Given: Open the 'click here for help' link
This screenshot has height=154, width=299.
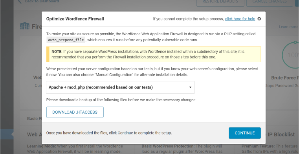Looking at the screenshot, I should (x=240, y=19).
